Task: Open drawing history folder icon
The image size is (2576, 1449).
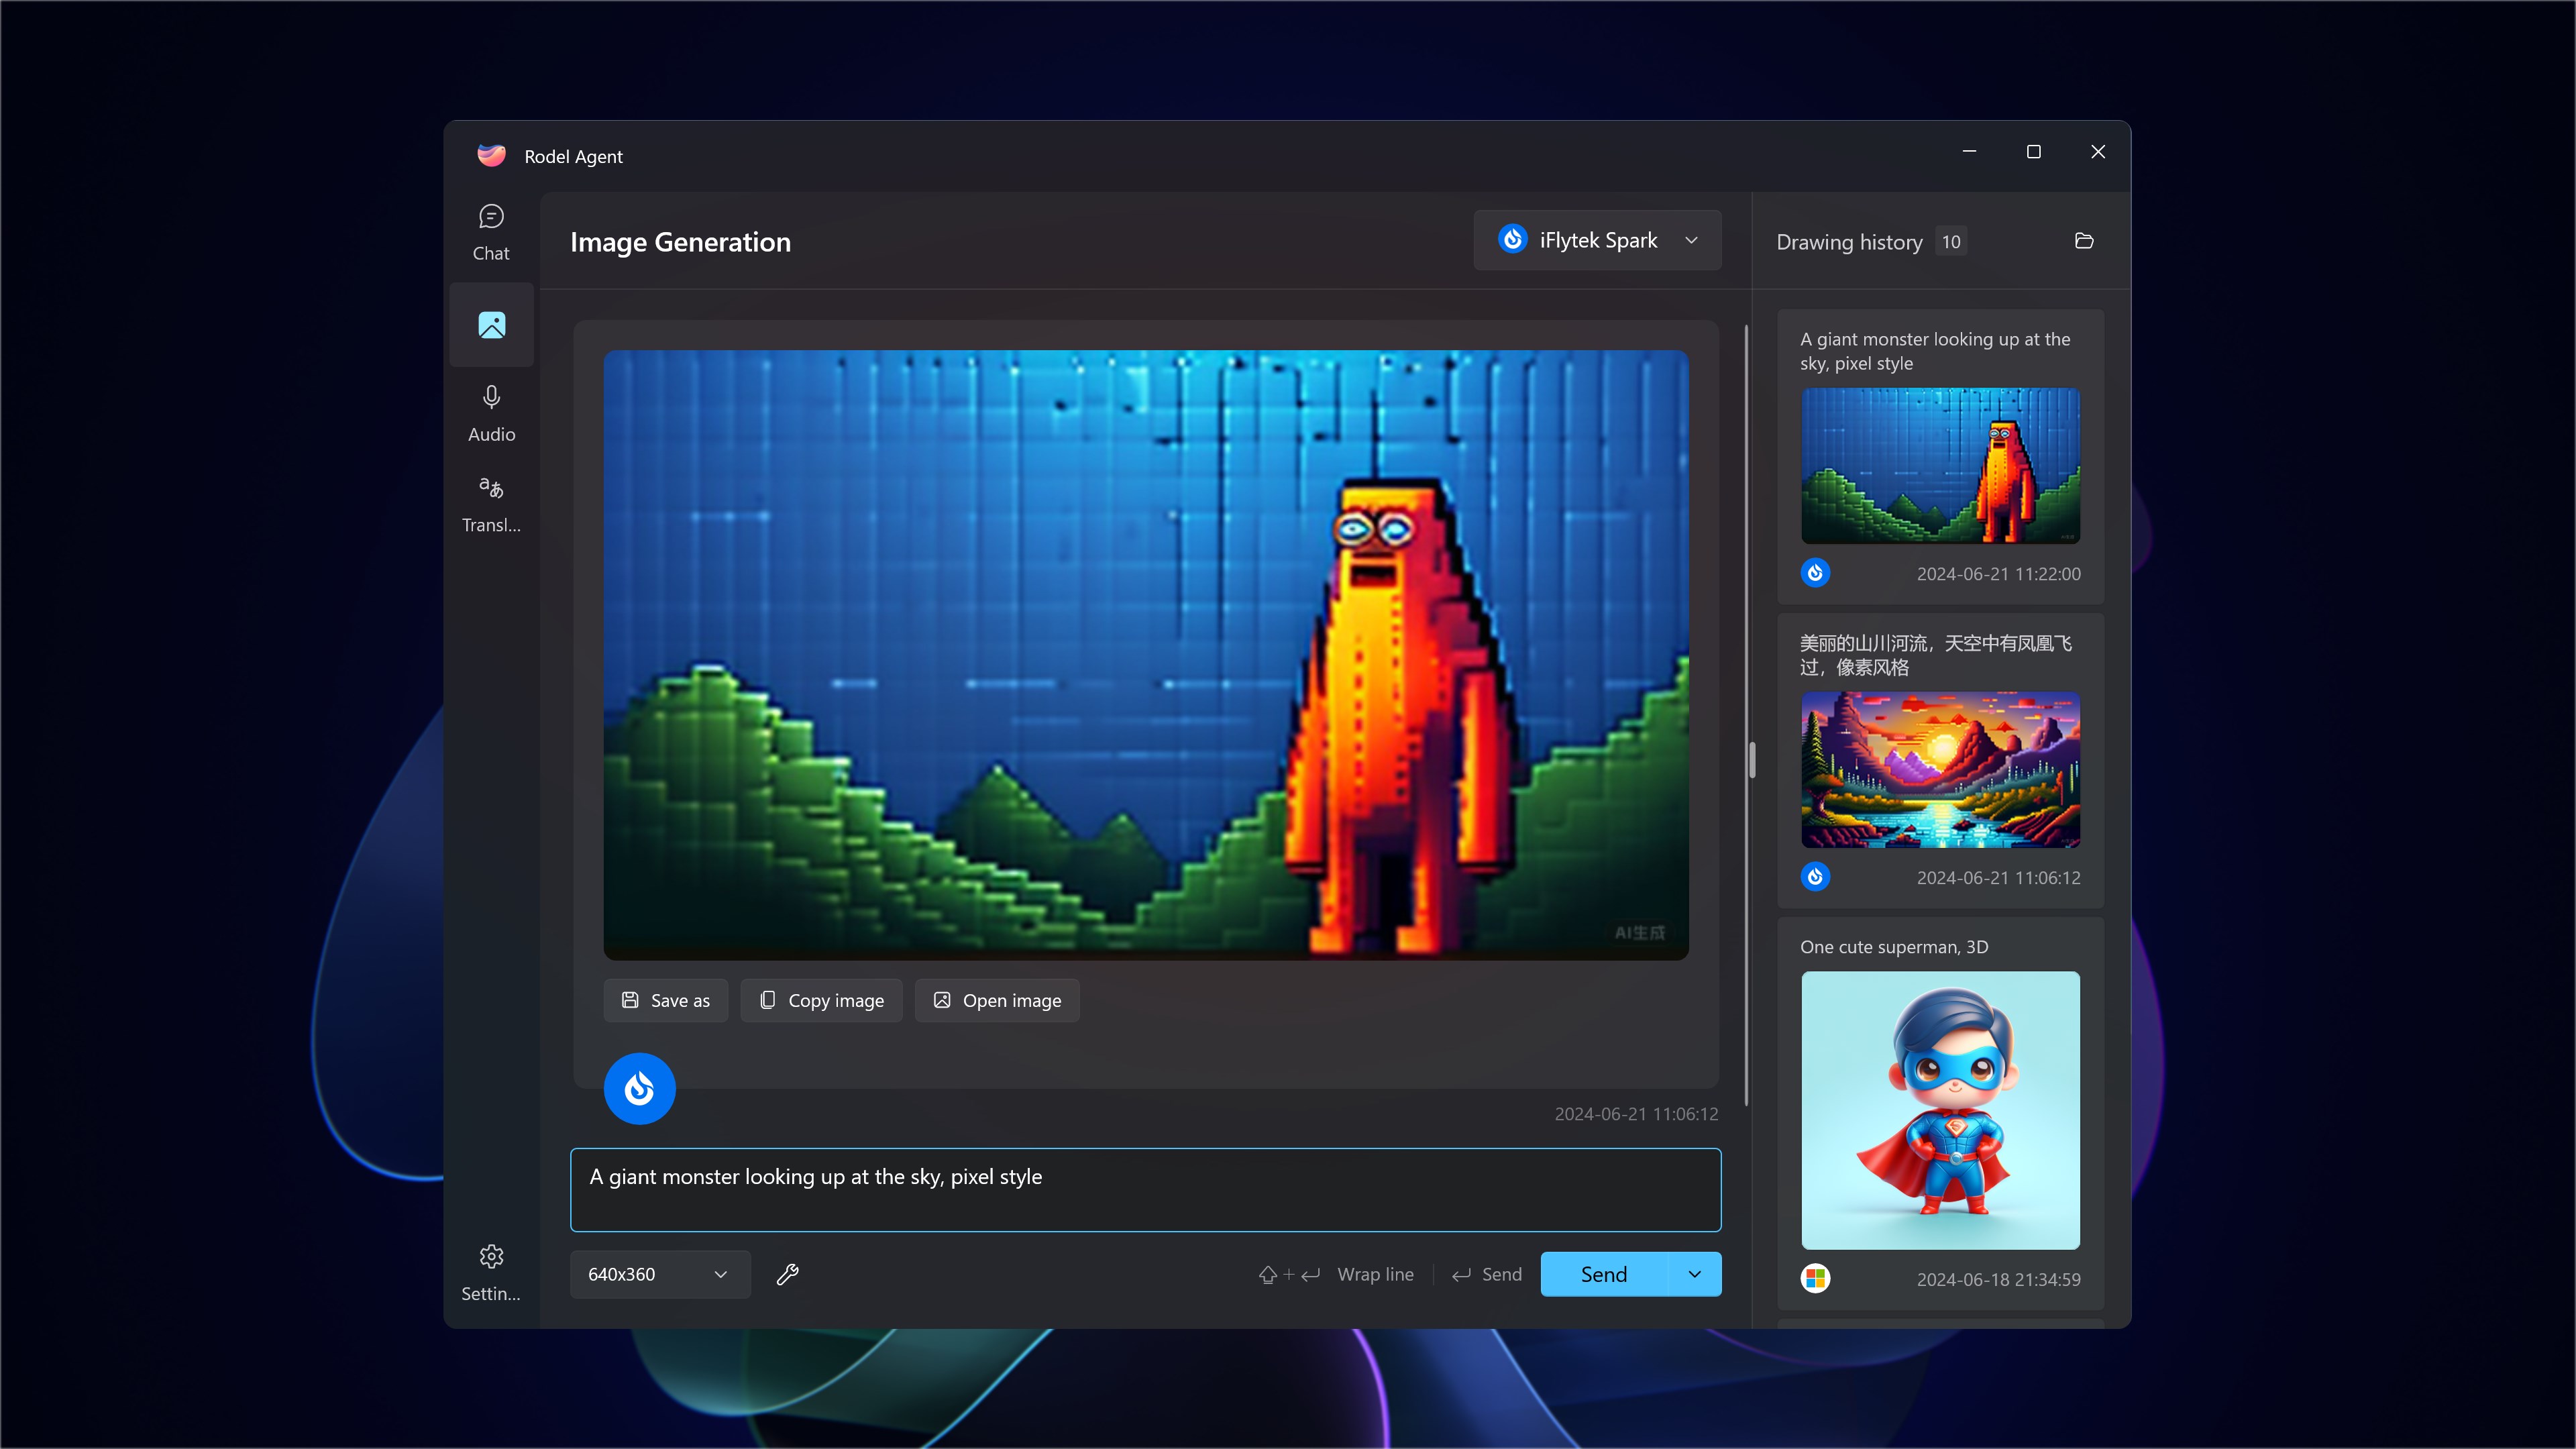Action: pos(2084,241)
